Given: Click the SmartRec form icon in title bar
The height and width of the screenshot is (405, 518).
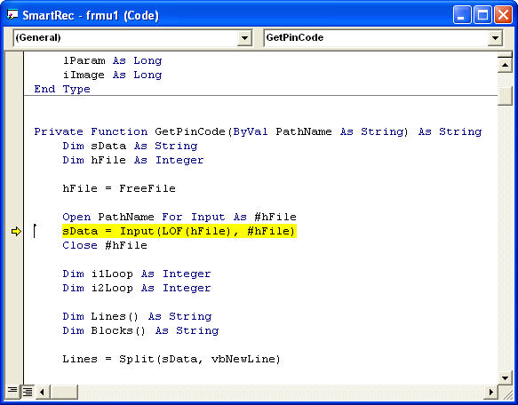Looking at the screenshot, I should pos(12,15).
